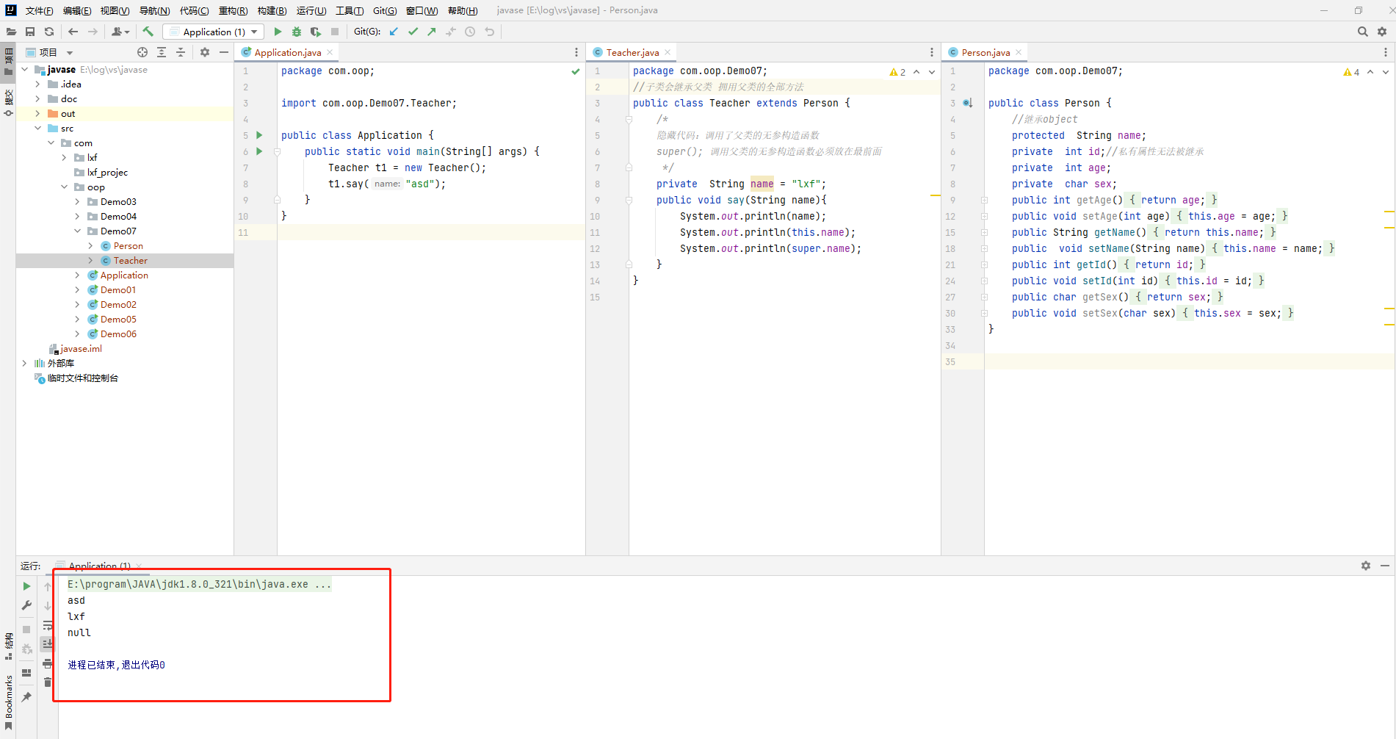
Task: Select Person class in project tree
Action: (x=128, y=246)
